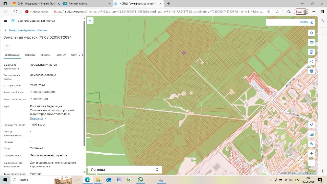Open a new browser tab
The image size is (327, 184).
pos(168,4)
